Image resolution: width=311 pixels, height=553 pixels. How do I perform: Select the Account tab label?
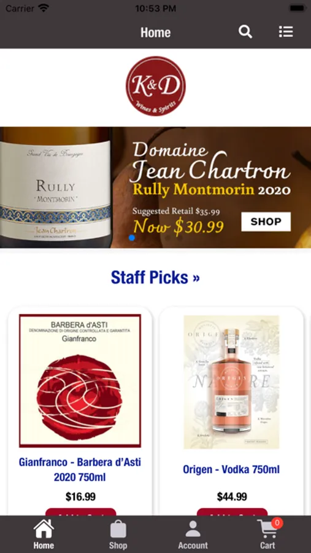(193, 545)
